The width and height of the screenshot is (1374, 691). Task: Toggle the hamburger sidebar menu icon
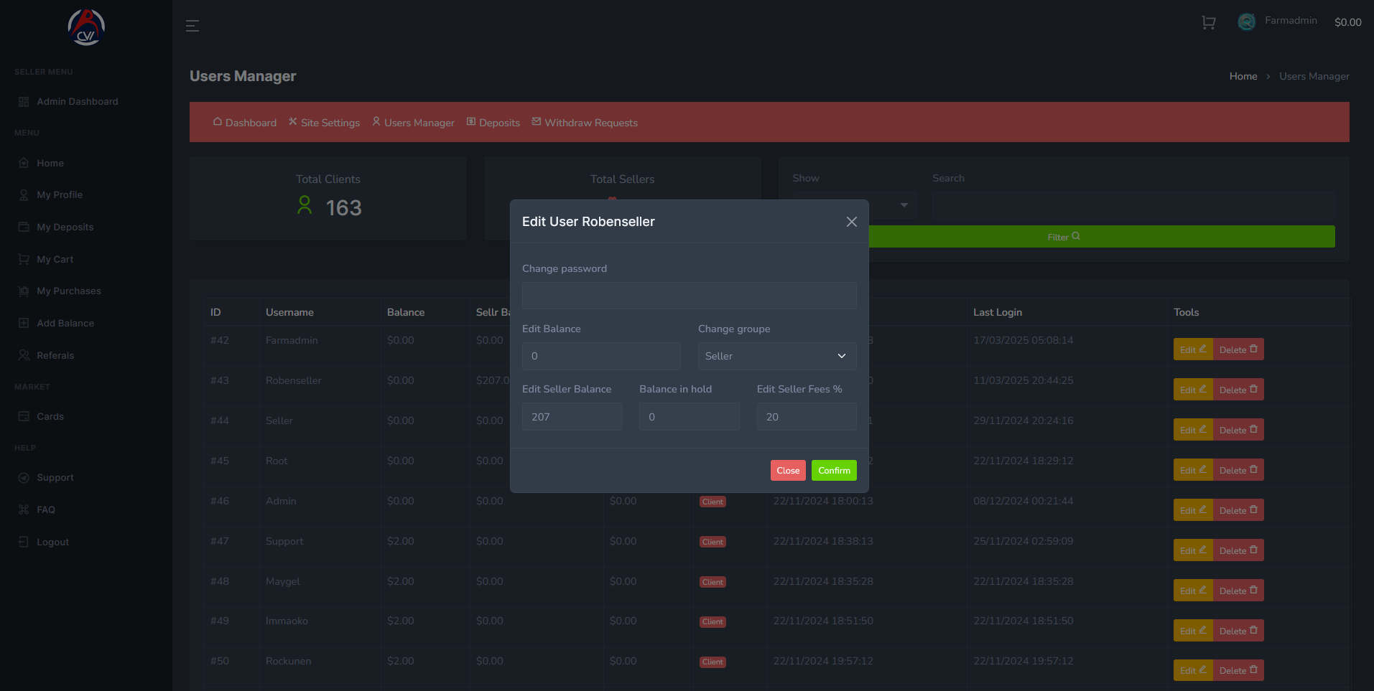[x=192, y=26]
